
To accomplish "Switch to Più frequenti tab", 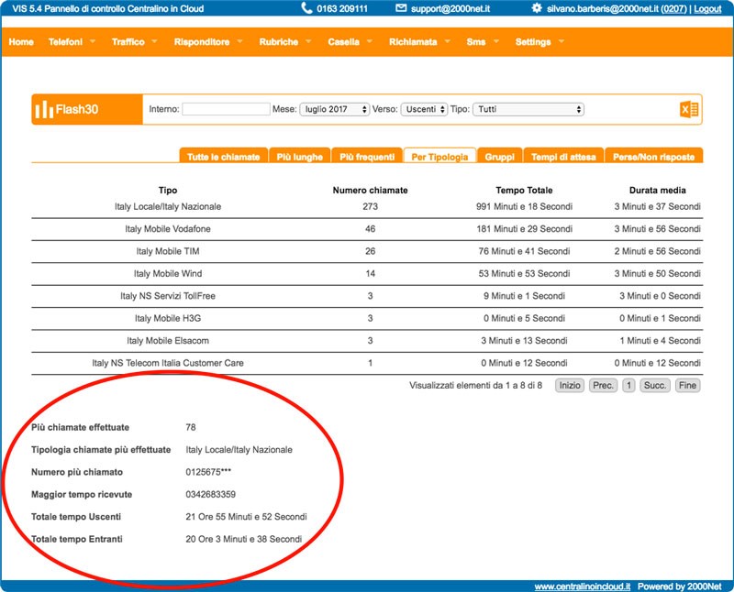I will [x=367, y=156].
